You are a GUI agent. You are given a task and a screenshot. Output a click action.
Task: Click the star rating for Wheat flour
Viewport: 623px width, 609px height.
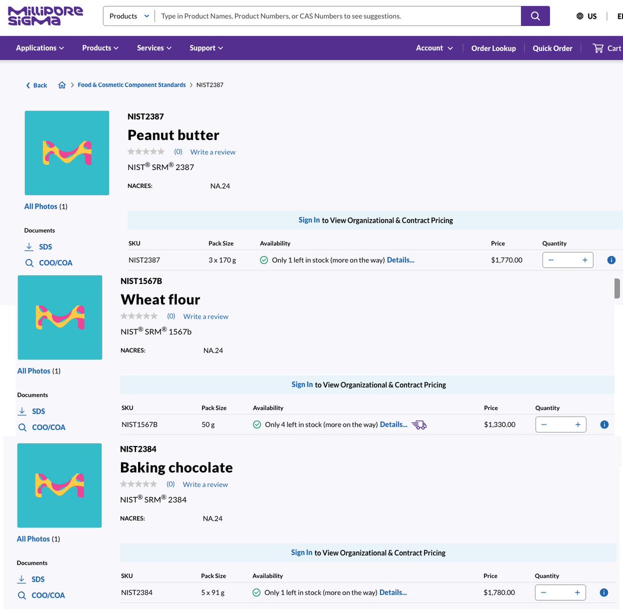(139, 316)
